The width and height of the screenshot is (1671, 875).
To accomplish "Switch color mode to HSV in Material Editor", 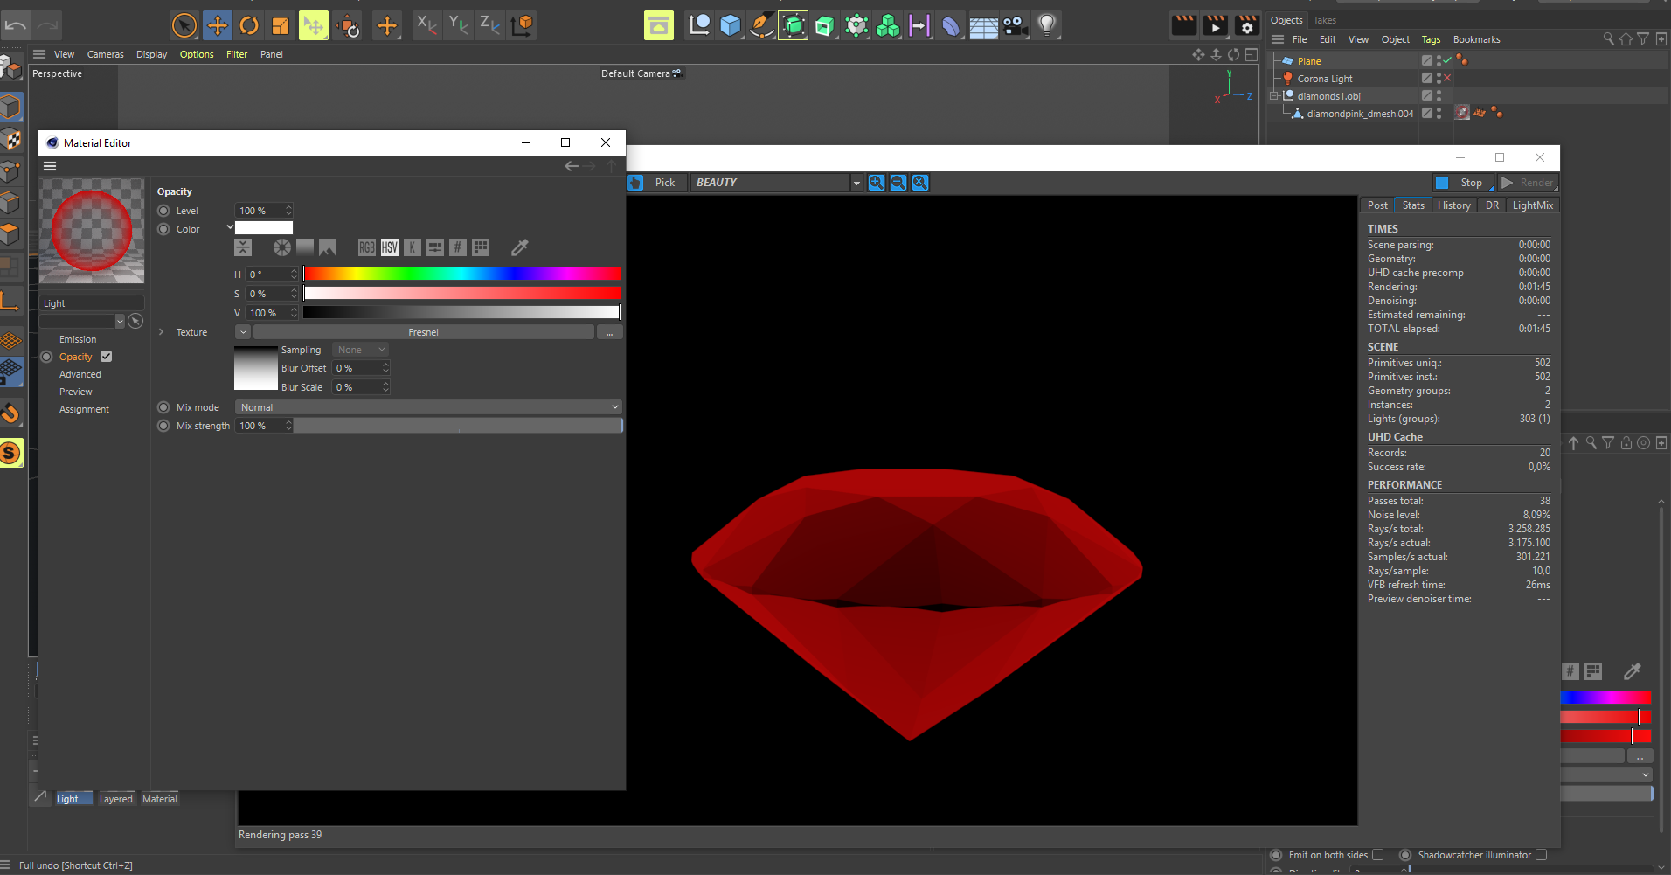I will click(389, 247).
